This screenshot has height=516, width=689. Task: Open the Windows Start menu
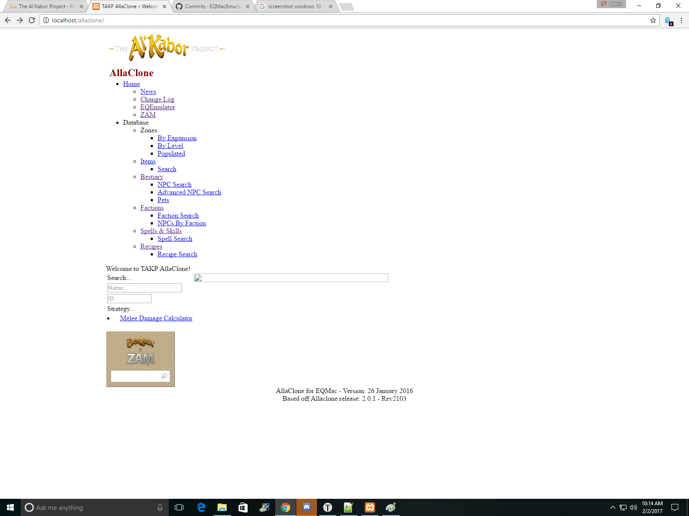pos(10,507)
